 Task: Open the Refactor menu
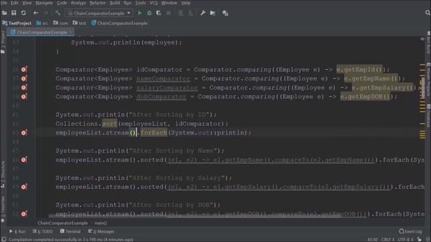(x=98, y=3)
